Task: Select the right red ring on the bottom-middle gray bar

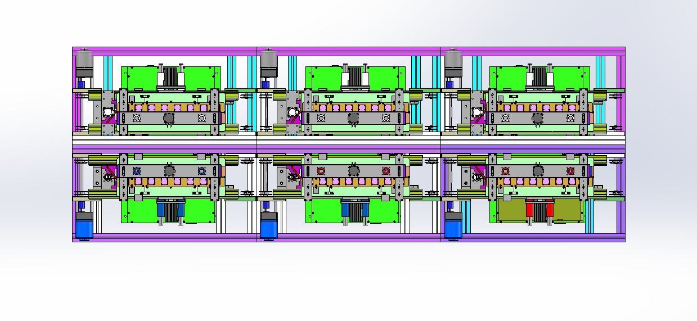Action: coord(386,170)
